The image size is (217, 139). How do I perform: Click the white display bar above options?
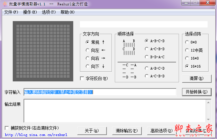click(144, 24)
